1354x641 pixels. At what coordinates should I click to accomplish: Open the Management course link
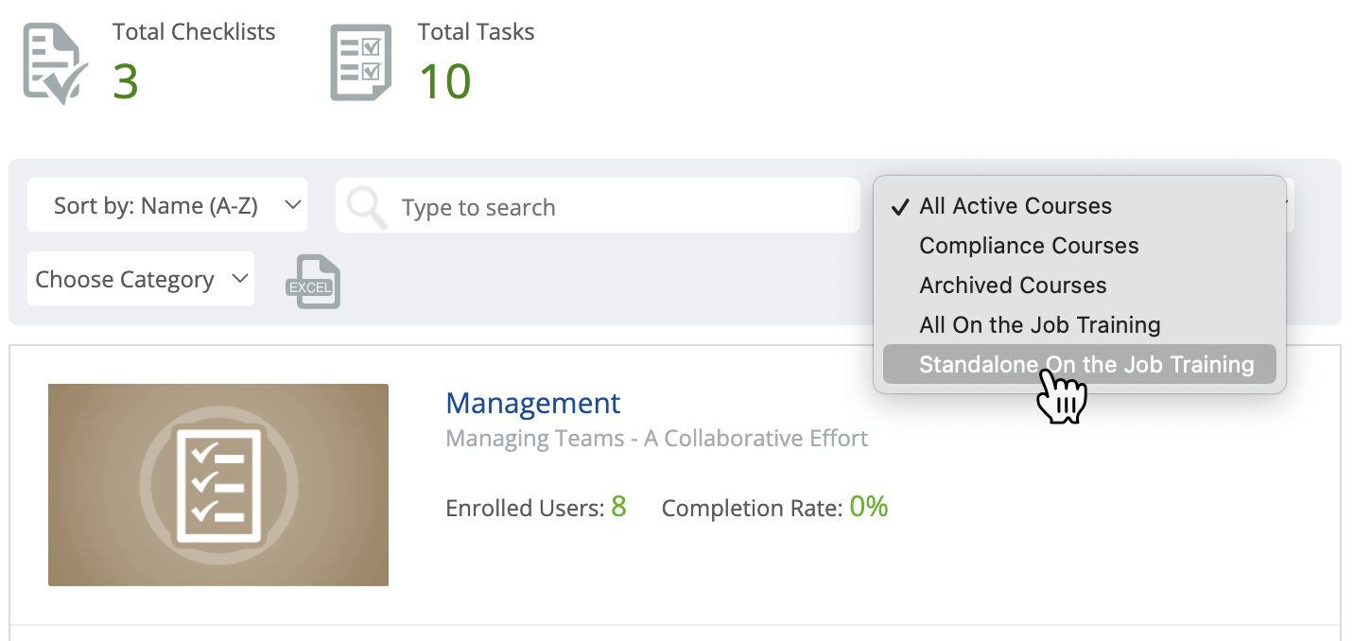pyautogui.click(x=532, y=403)
